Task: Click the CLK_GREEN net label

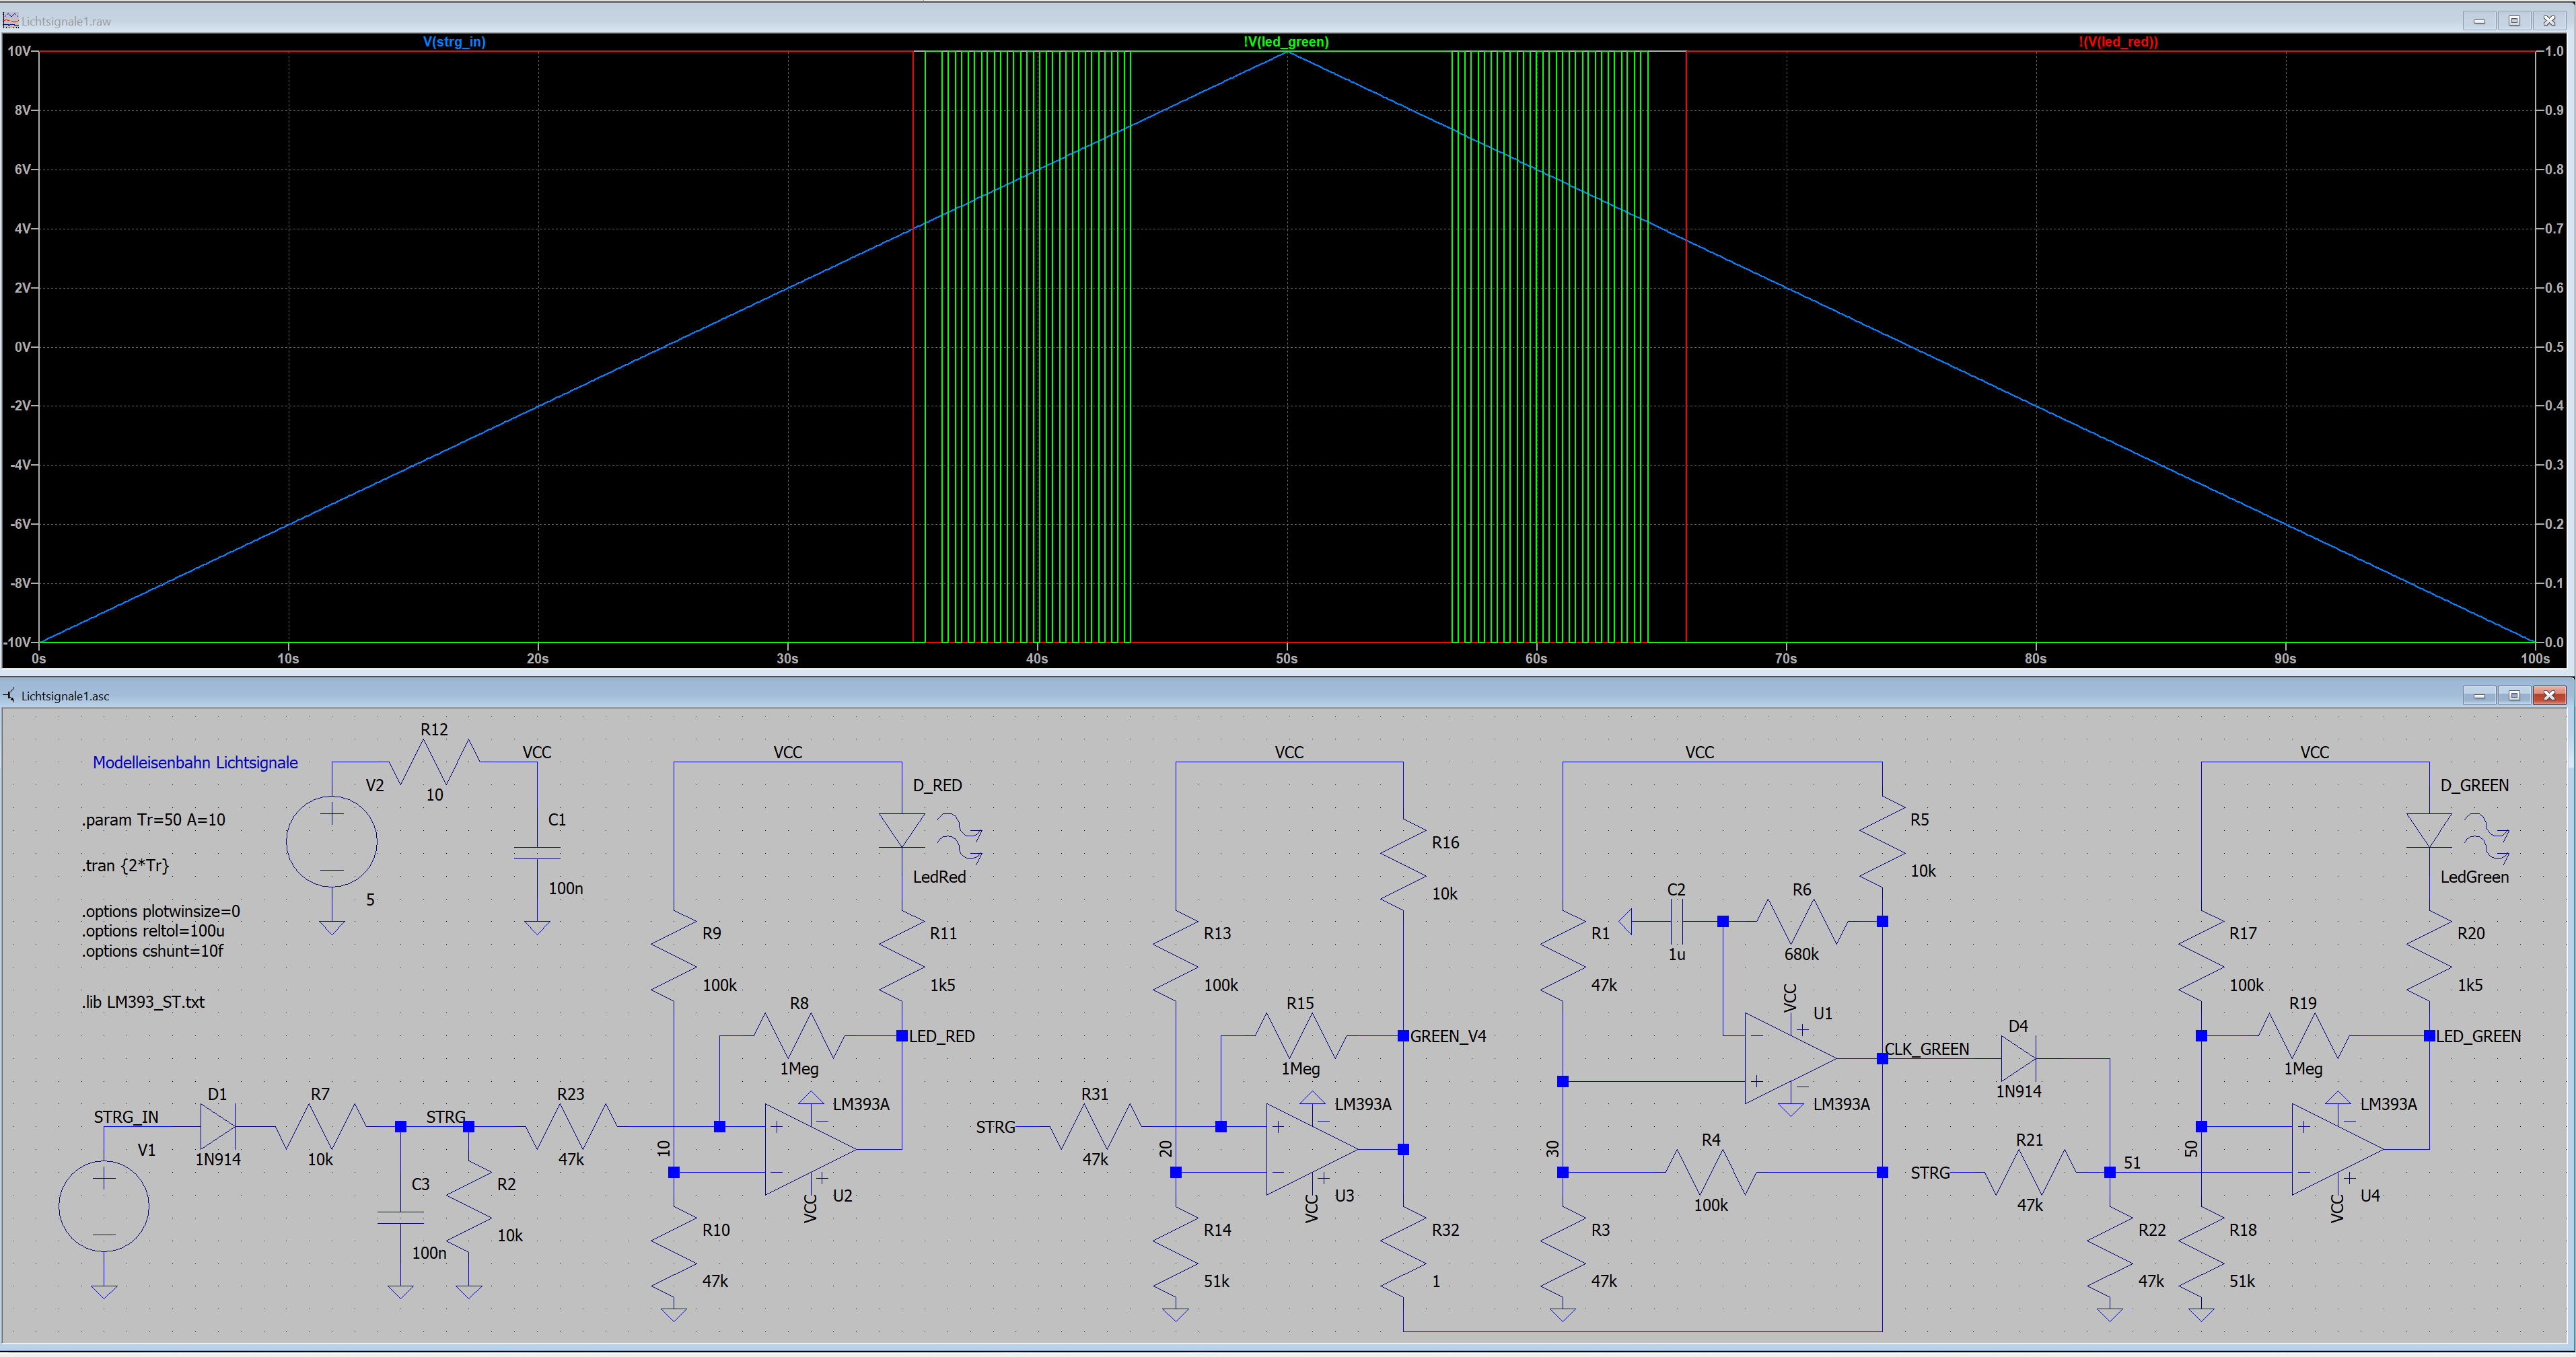Action: (1927, 1049)
